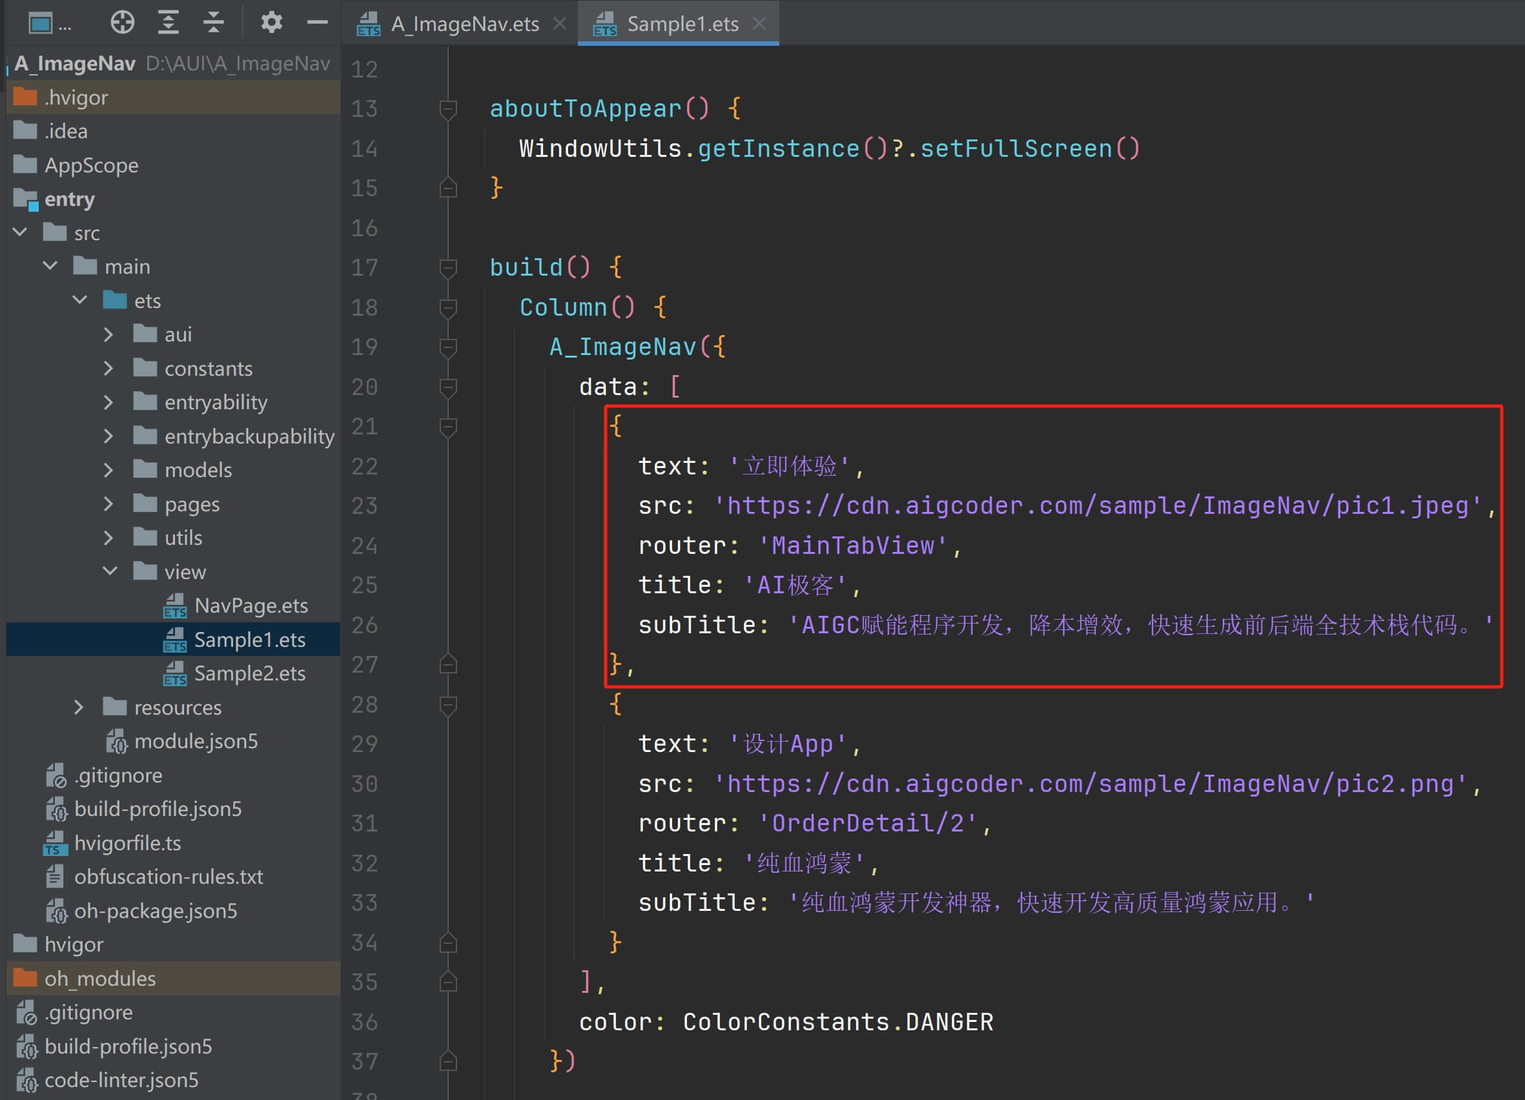Hide the project panel with minus icon
Screen dimensions: 1525x1100
(317, 23)
